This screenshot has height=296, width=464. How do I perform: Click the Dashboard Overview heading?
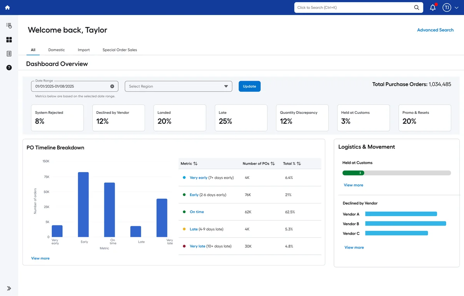pos(57,64)
